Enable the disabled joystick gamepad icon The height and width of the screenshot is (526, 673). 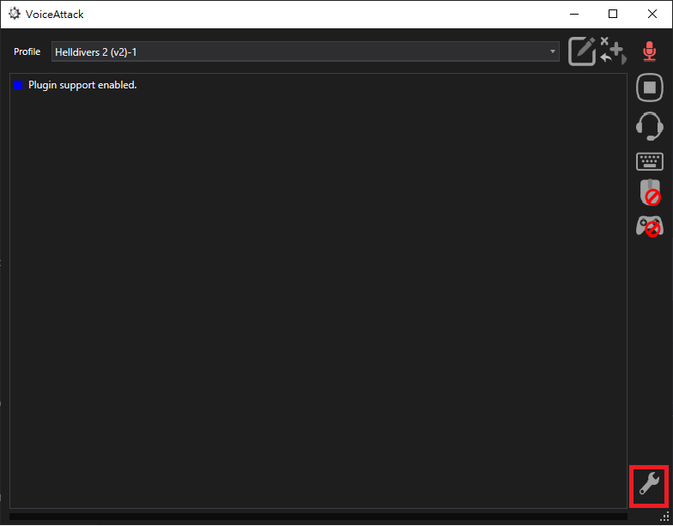click(649, 226)
